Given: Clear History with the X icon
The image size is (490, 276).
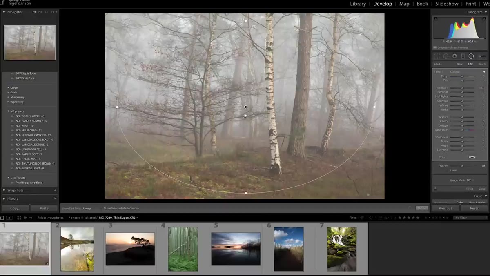Looking at the screenshot, I should pos(55,198).
